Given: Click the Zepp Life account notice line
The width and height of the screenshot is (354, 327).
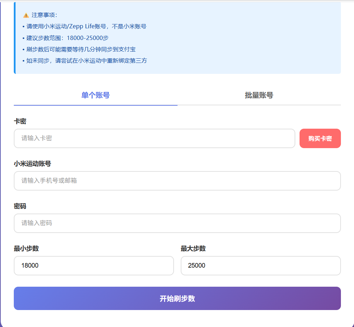Looking at the screenshot, I should click(x=86, y=27).
